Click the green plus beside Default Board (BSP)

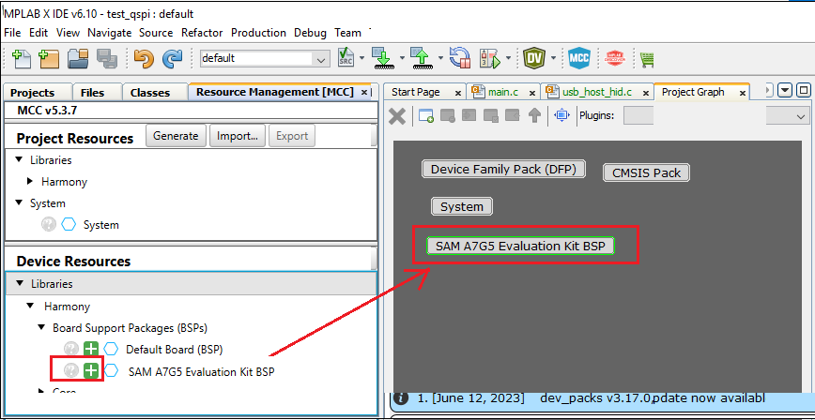pos(91,349)
